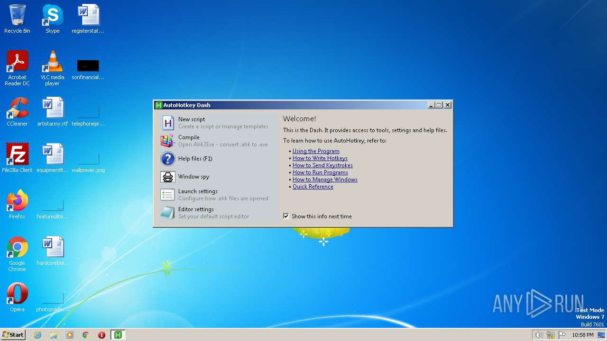This screenshot has height=341, width=607.
Task: Minimize the AutoHotkey Dash window
Action: pyautogui.click(x=431, y=105)
